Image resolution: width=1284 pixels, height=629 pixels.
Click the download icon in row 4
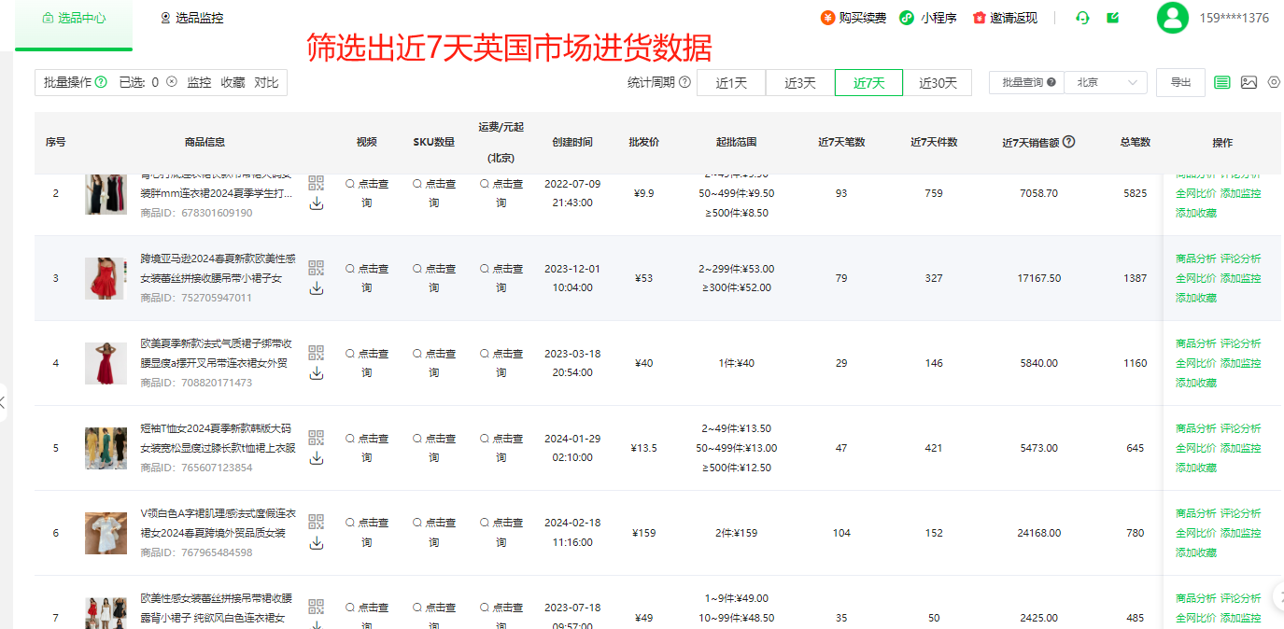[x=317, y=372]
